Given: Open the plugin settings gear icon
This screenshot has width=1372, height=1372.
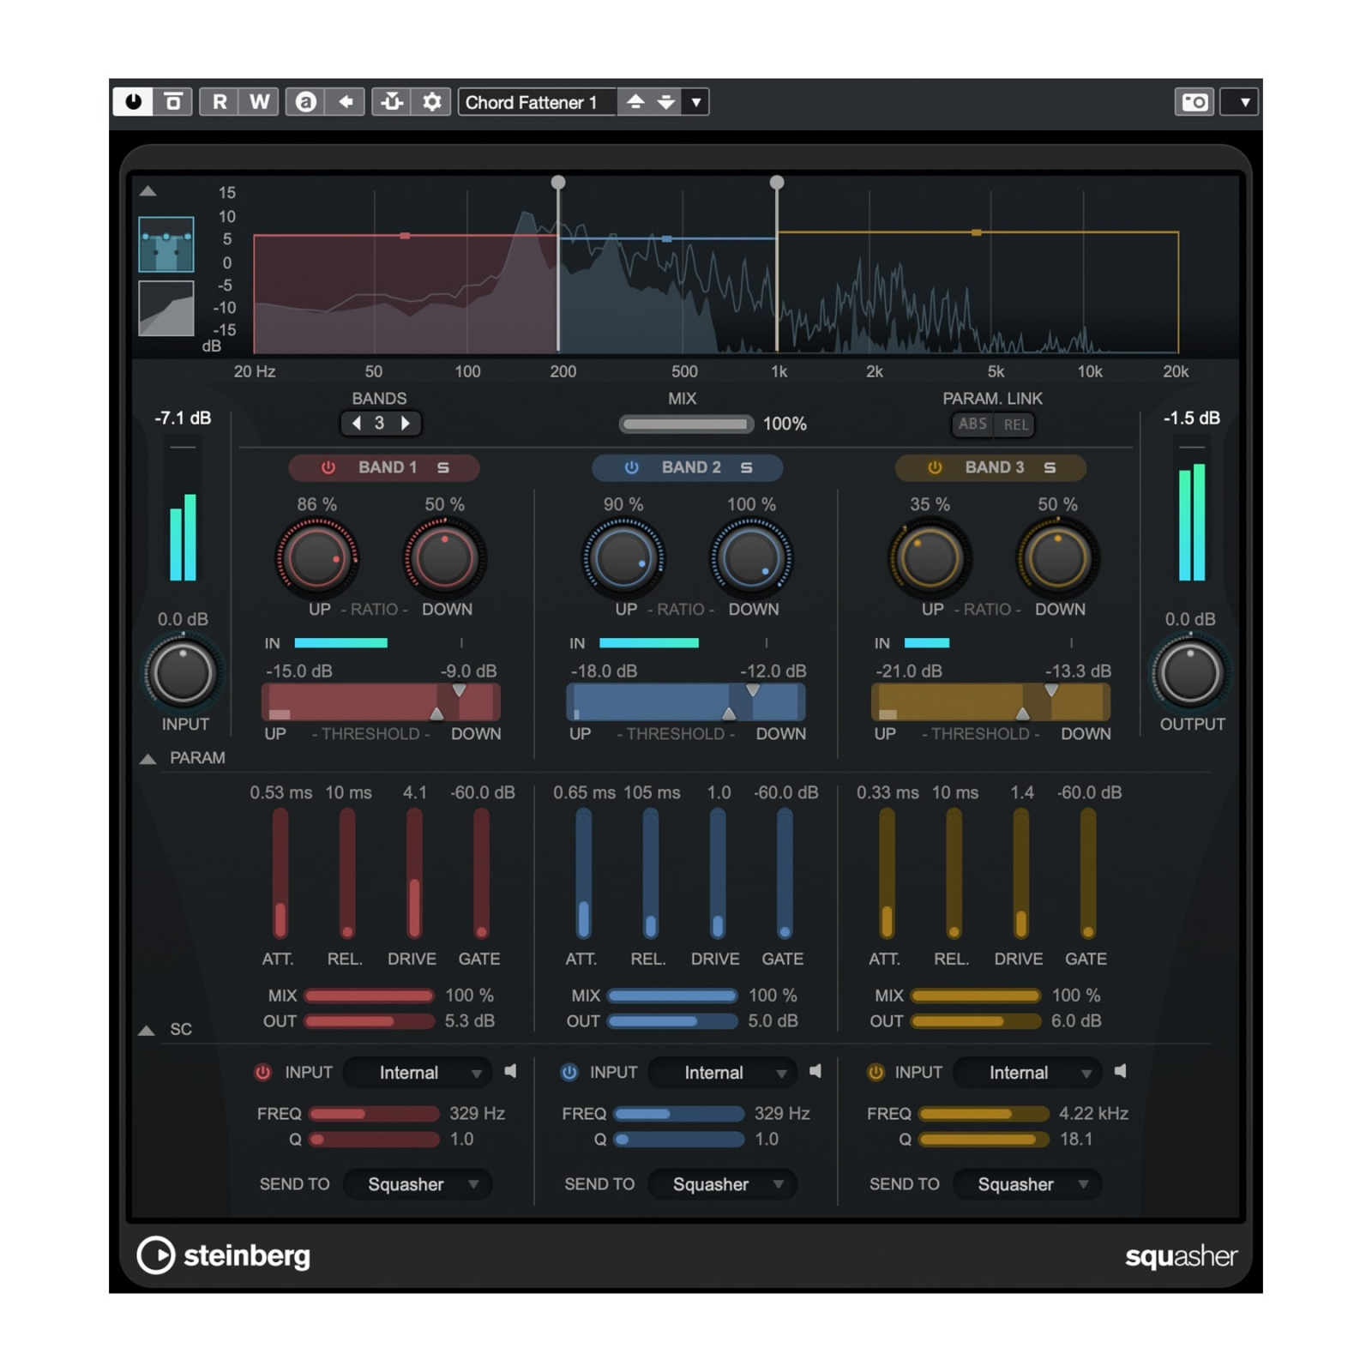Looking at the screenshot, I should (x=432, y=102).
